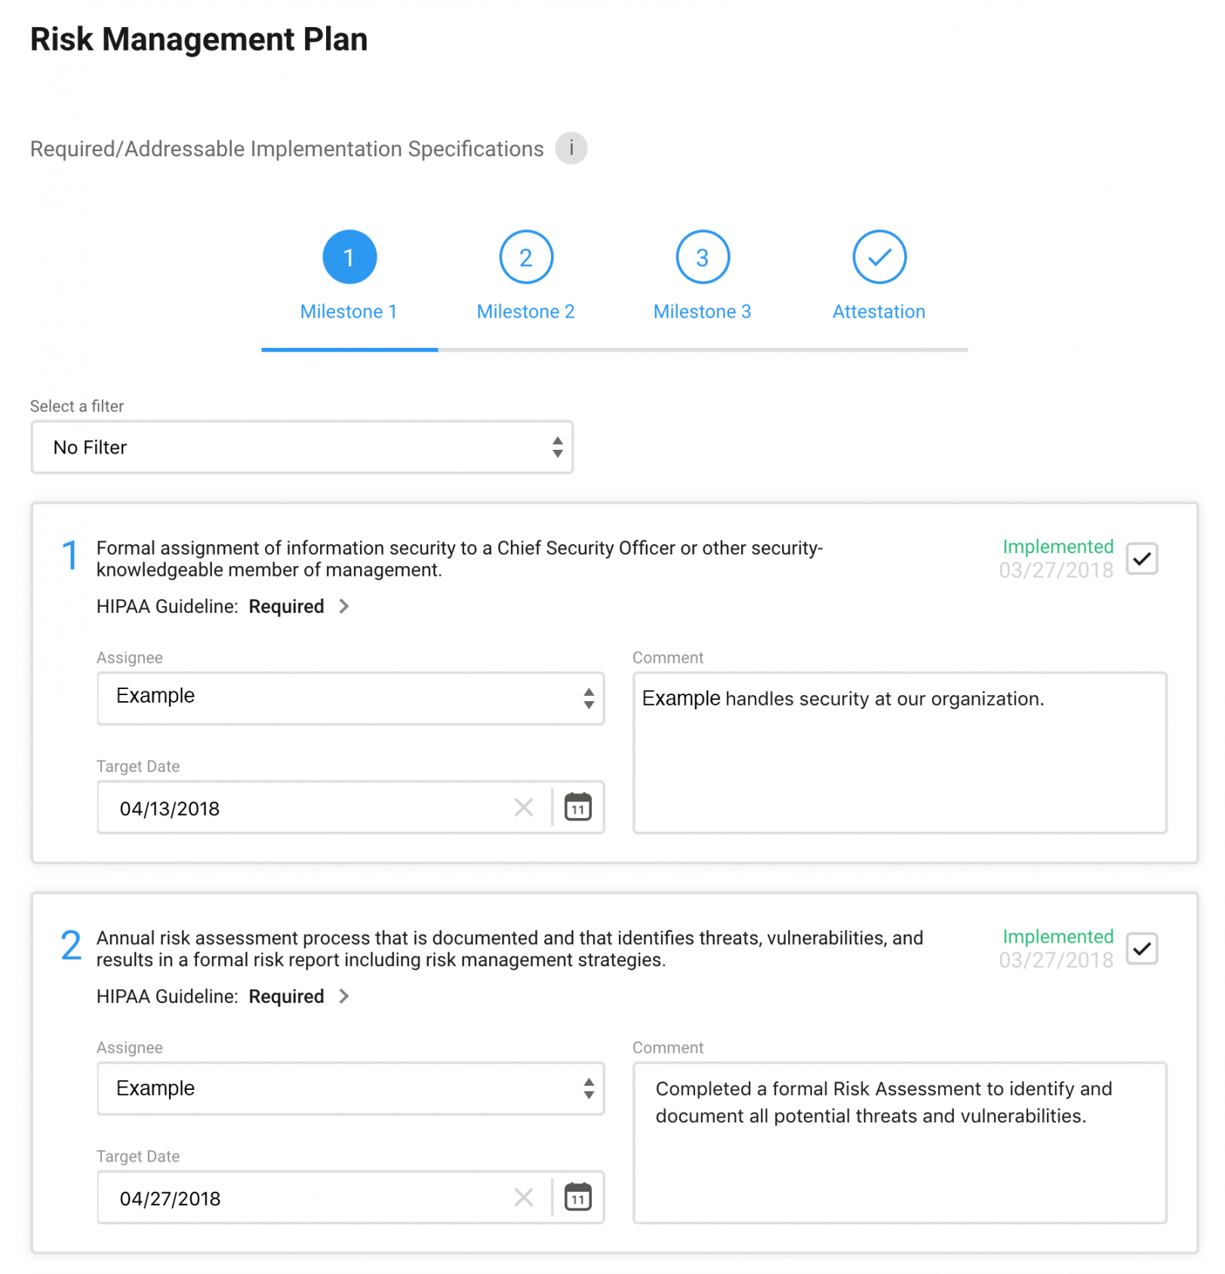The width and height of the screenshot is (1225, 1274).
Task: Uncheck Implemented checkbox for item 2
Action: pos(1142,949)
